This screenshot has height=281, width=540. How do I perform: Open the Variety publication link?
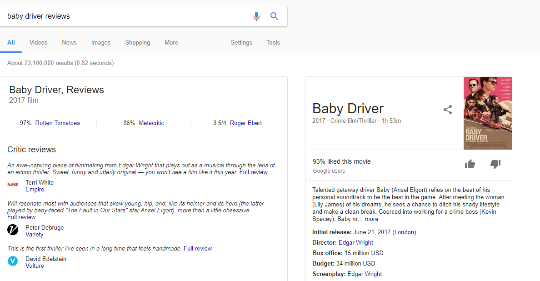point(35,235)
